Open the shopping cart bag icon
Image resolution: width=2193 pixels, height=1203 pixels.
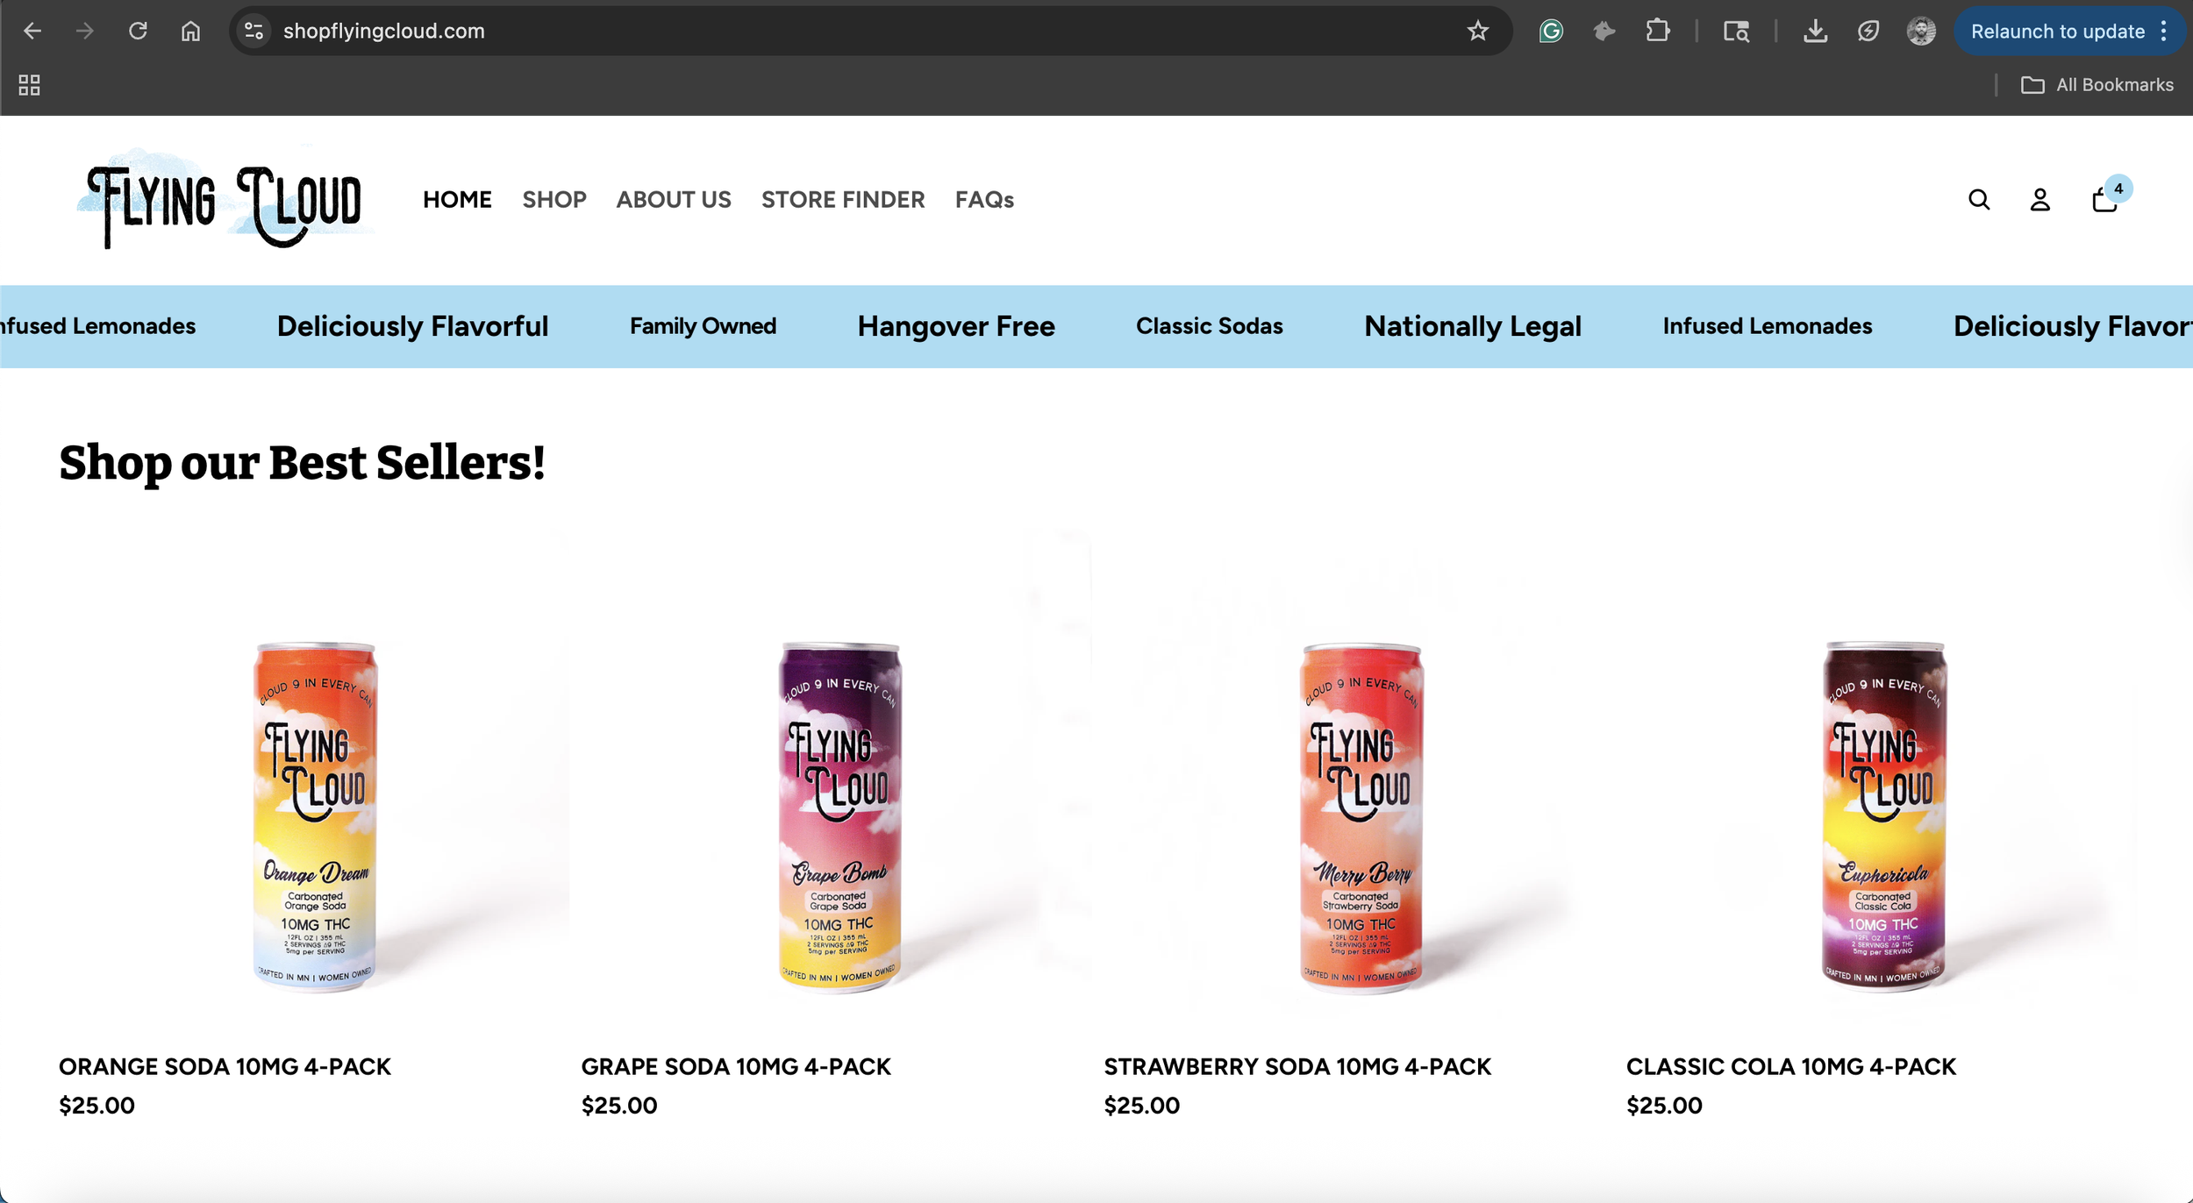[2104, 200]
